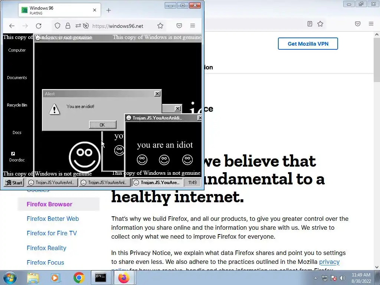Bookmark windows96.net with the star icon
This screenshot has height=285, width=380.
(160, 26)
